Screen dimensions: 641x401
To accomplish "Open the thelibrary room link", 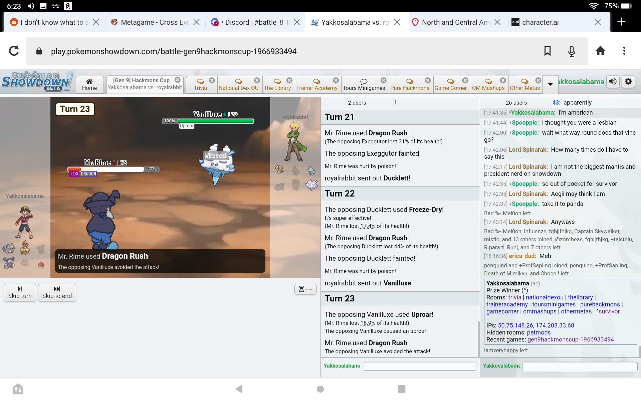I will 580,297.
